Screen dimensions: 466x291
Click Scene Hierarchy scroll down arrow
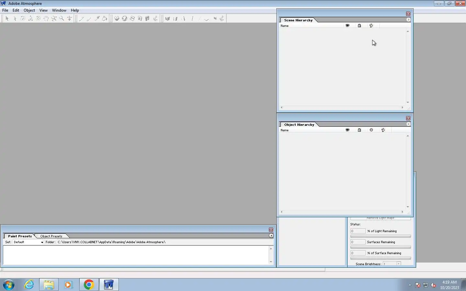pos(408,102)
